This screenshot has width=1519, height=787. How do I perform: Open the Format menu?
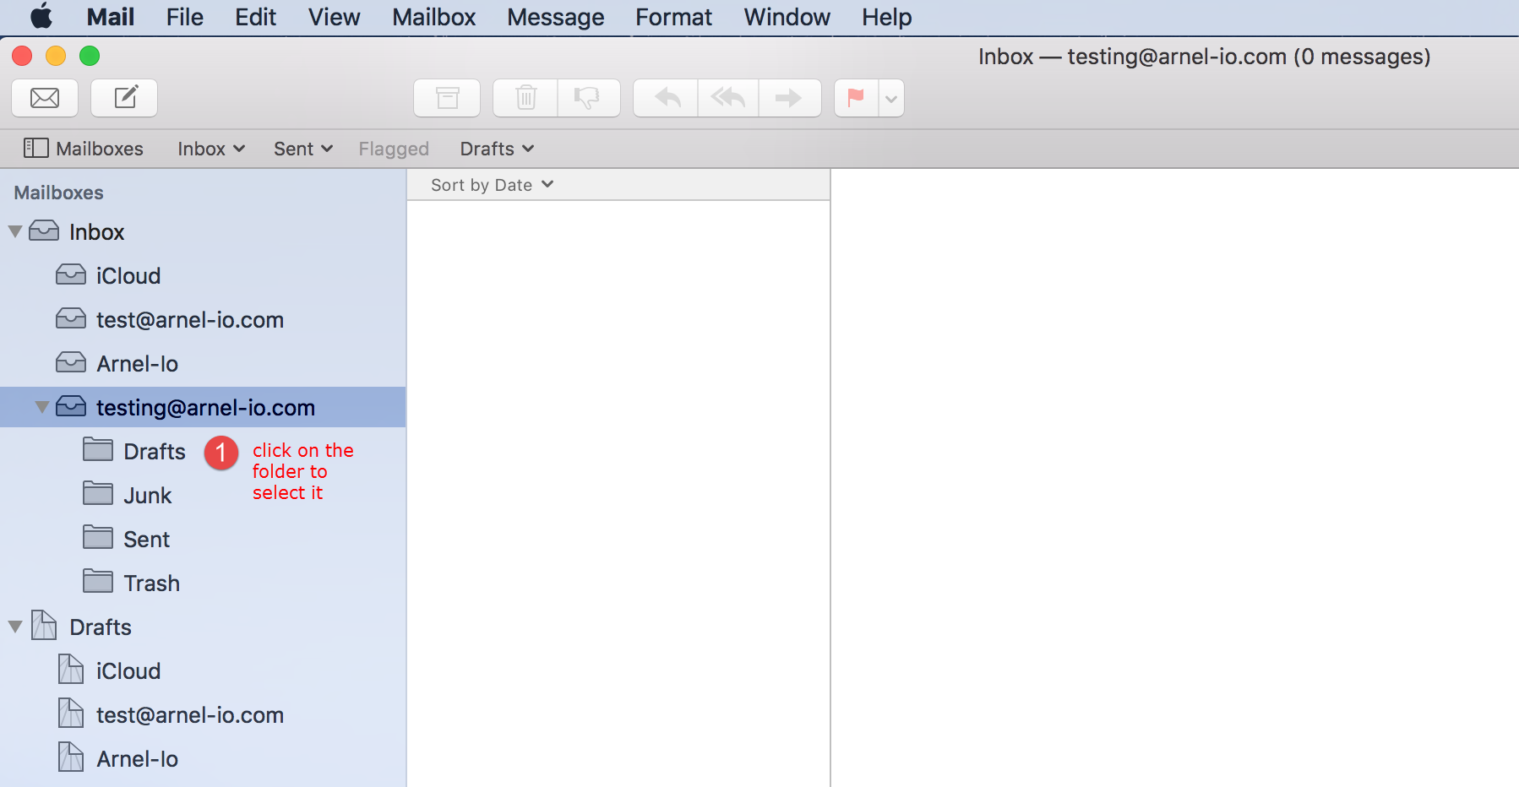pyautogui.click(x=673, y=17)
